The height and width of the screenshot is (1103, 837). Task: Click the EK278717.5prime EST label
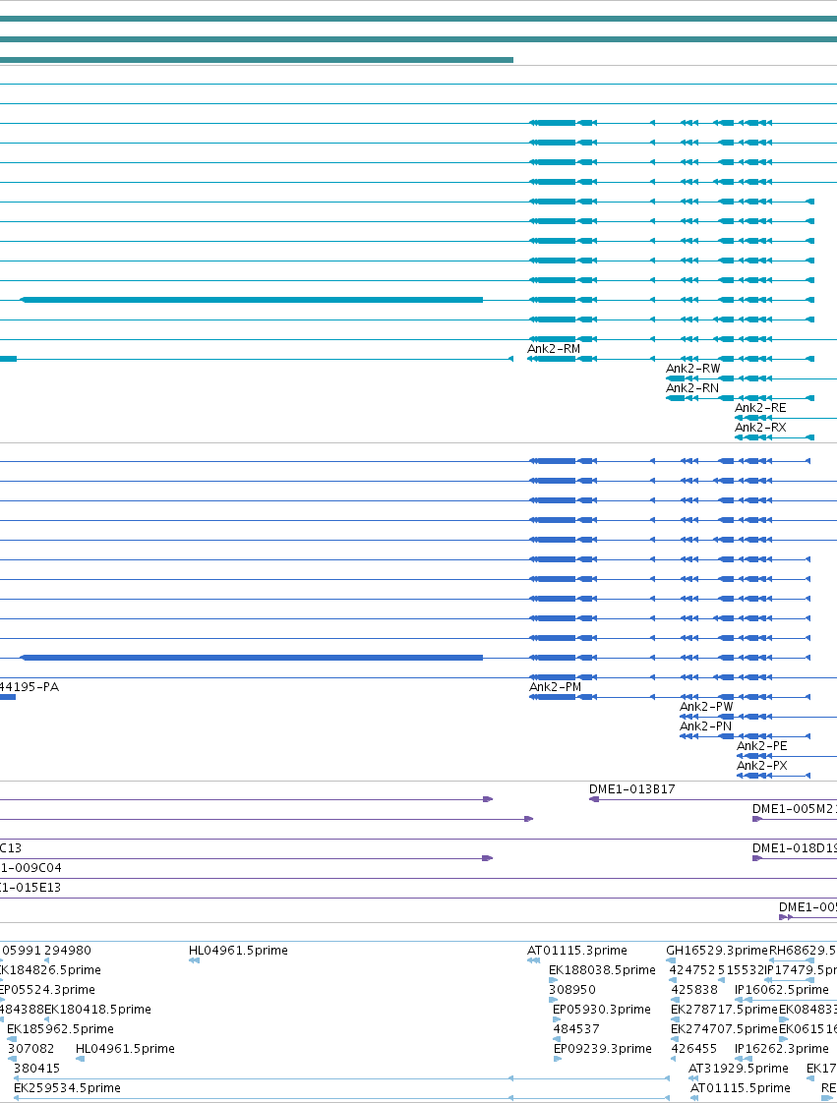coord(724,1011)
